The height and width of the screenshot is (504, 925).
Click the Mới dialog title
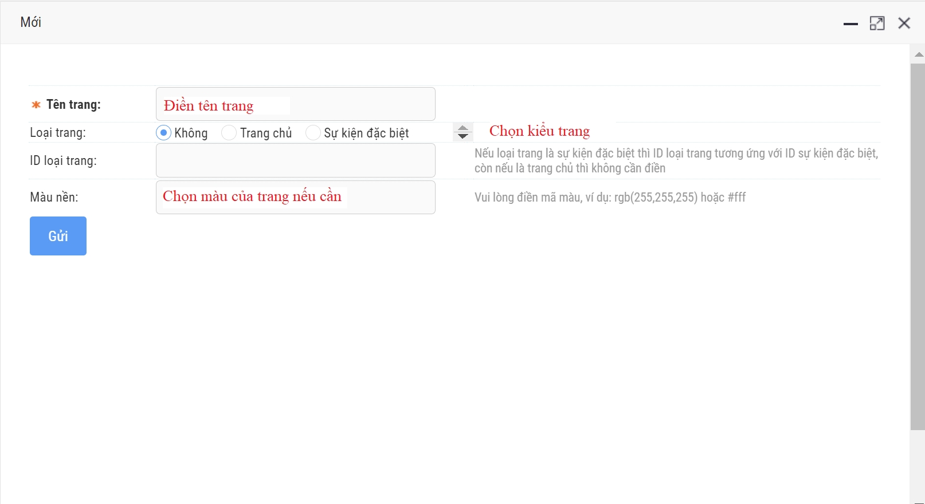31,22
